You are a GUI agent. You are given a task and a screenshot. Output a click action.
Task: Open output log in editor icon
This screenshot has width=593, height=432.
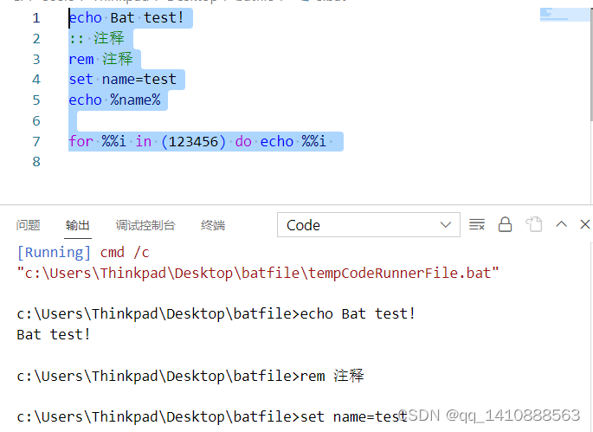coord(534,225)
